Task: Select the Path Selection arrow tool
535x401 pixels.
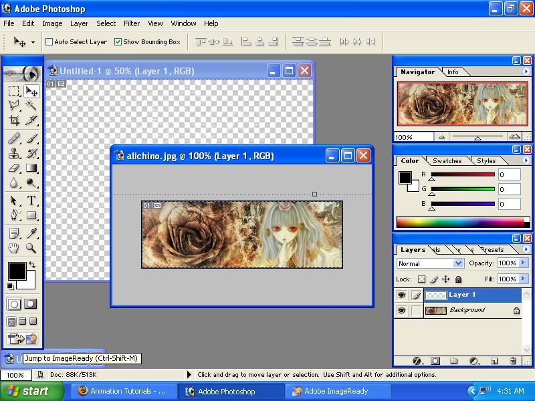Action: point(14,200)
